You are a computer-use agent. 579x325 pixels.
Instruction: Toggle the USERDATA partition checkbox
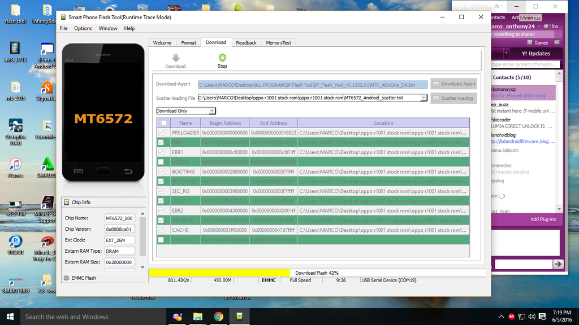click(x=161, y=240)
